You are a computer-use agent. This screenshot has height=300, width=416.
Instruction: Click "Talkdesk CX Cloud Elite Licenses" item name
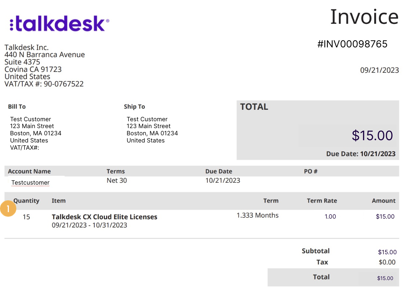coord(104,217)
